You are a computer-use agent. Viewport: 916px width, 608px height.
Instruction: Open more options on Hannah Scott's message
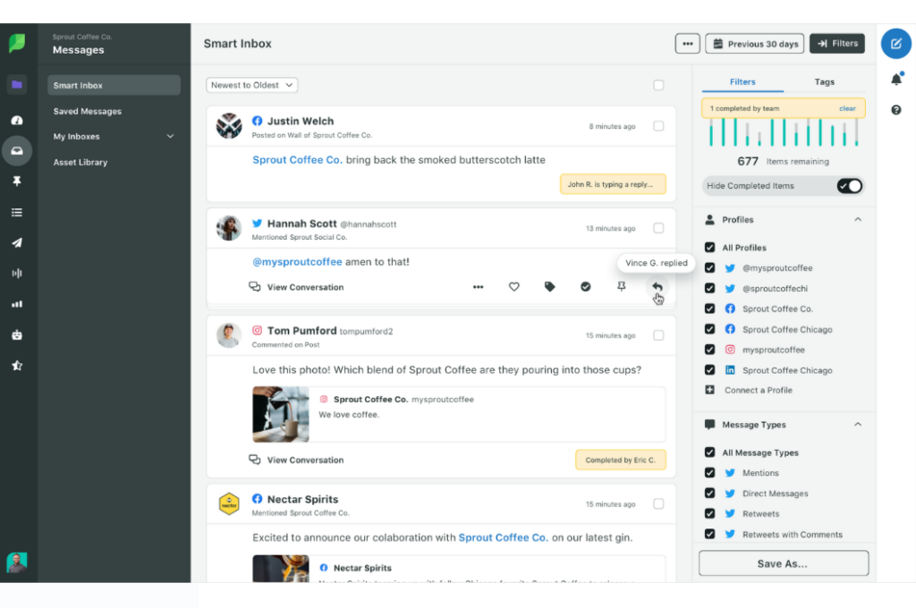[478, 287]
